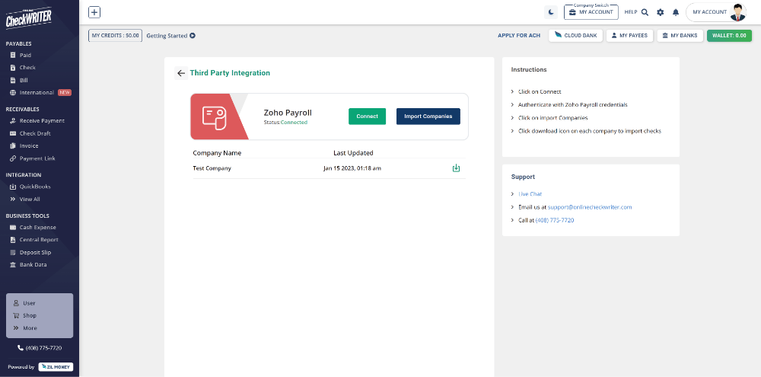The height and width of the screenshot is (377, 761).
Task: Click the back arrow beside Third Party Integration
Action: (x=181, y=73)
